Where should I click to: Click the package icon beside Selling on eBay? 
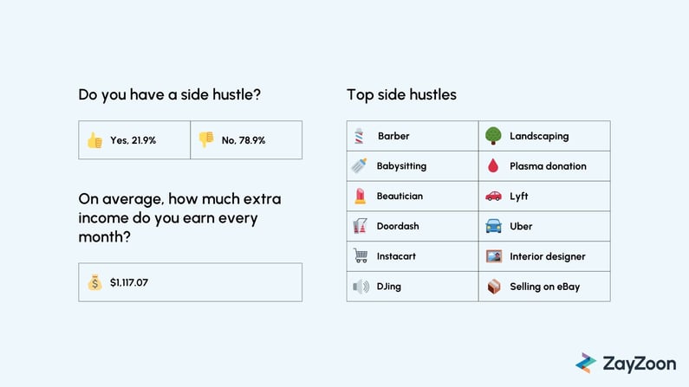pyautogui.click(x=494, y=287)
